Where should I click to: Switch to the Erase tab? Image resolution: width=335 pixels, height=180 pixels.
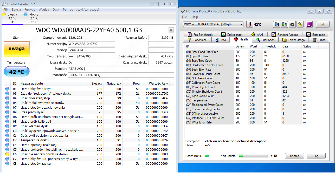pos(319,40)
